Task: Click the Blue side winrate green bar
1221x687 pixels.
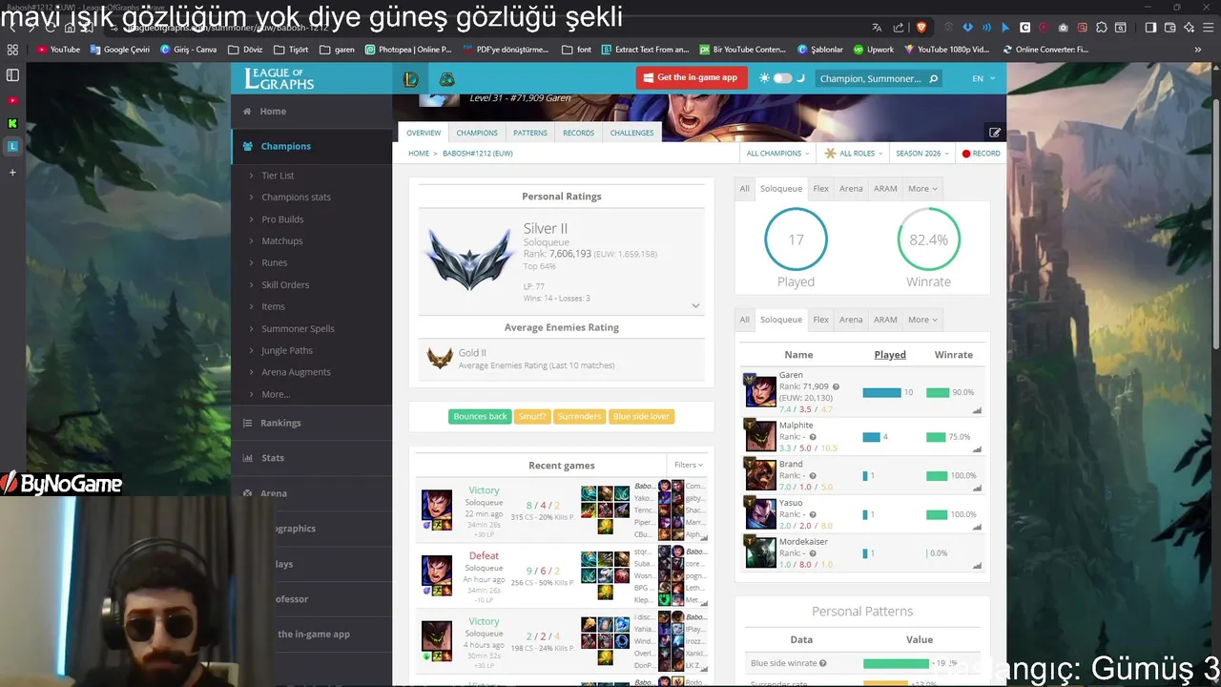Action: coord(896,663)
